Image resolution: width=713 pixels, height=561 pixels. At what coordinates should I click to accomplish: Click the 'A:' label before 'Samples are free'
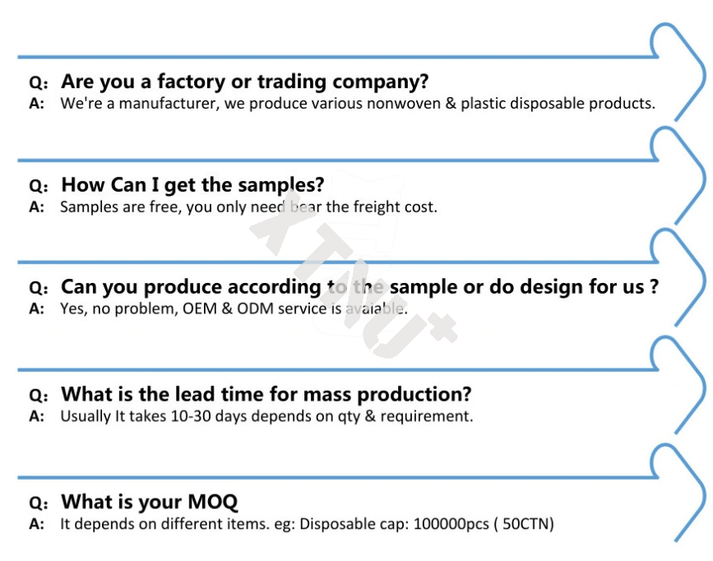(x=37, y=207)
